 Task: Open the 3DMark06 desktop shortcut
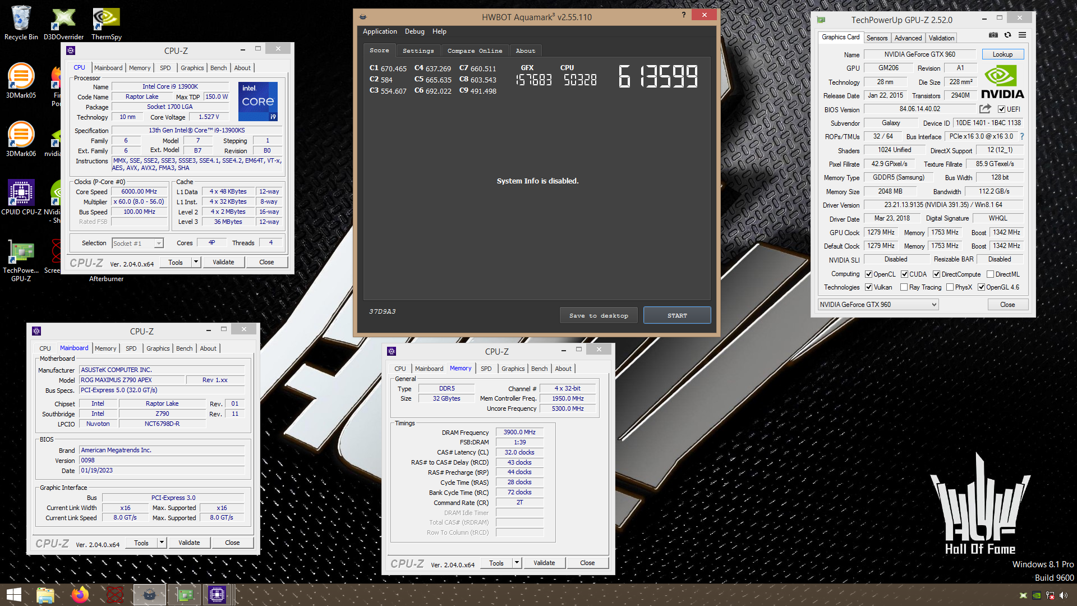pyautogui.click(x=21, y=140)
